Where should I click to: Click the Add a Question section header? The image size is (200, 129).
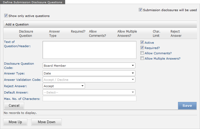(17, 24)
